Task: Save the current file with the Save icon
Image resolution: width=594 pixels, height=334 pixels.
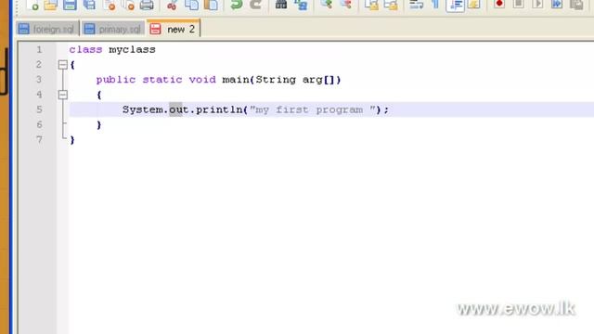Action: tap(70, 5)
